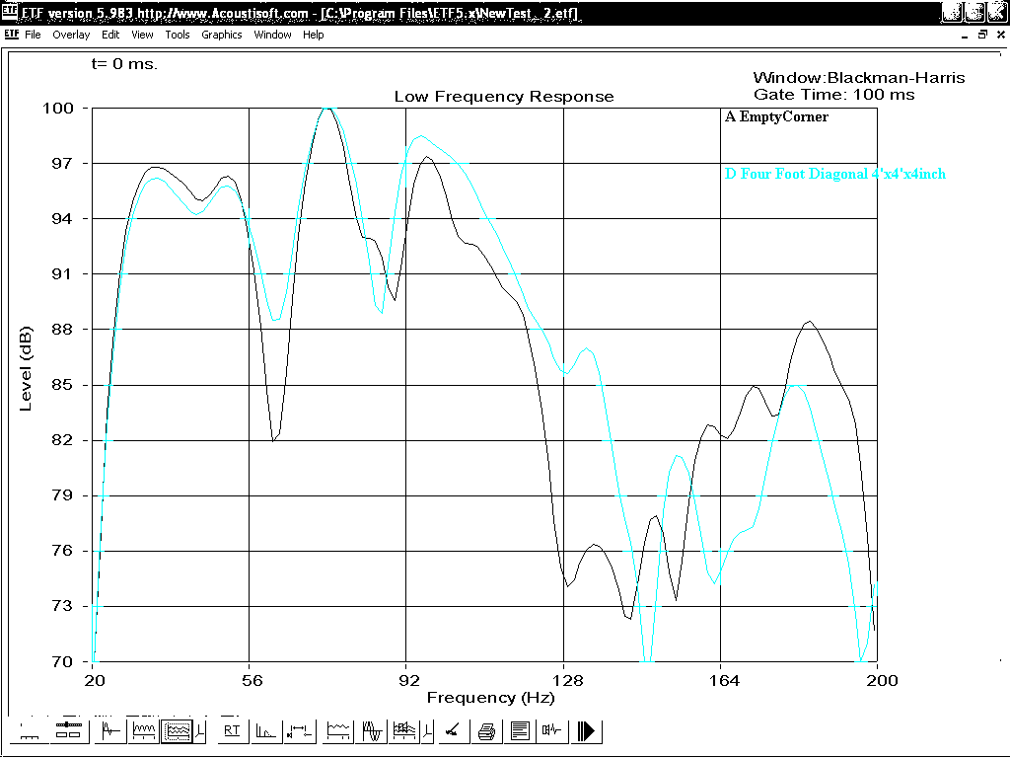This screenshot has height=758, width=1010.
Task: Open the Overlay menu
Action: 71,35
